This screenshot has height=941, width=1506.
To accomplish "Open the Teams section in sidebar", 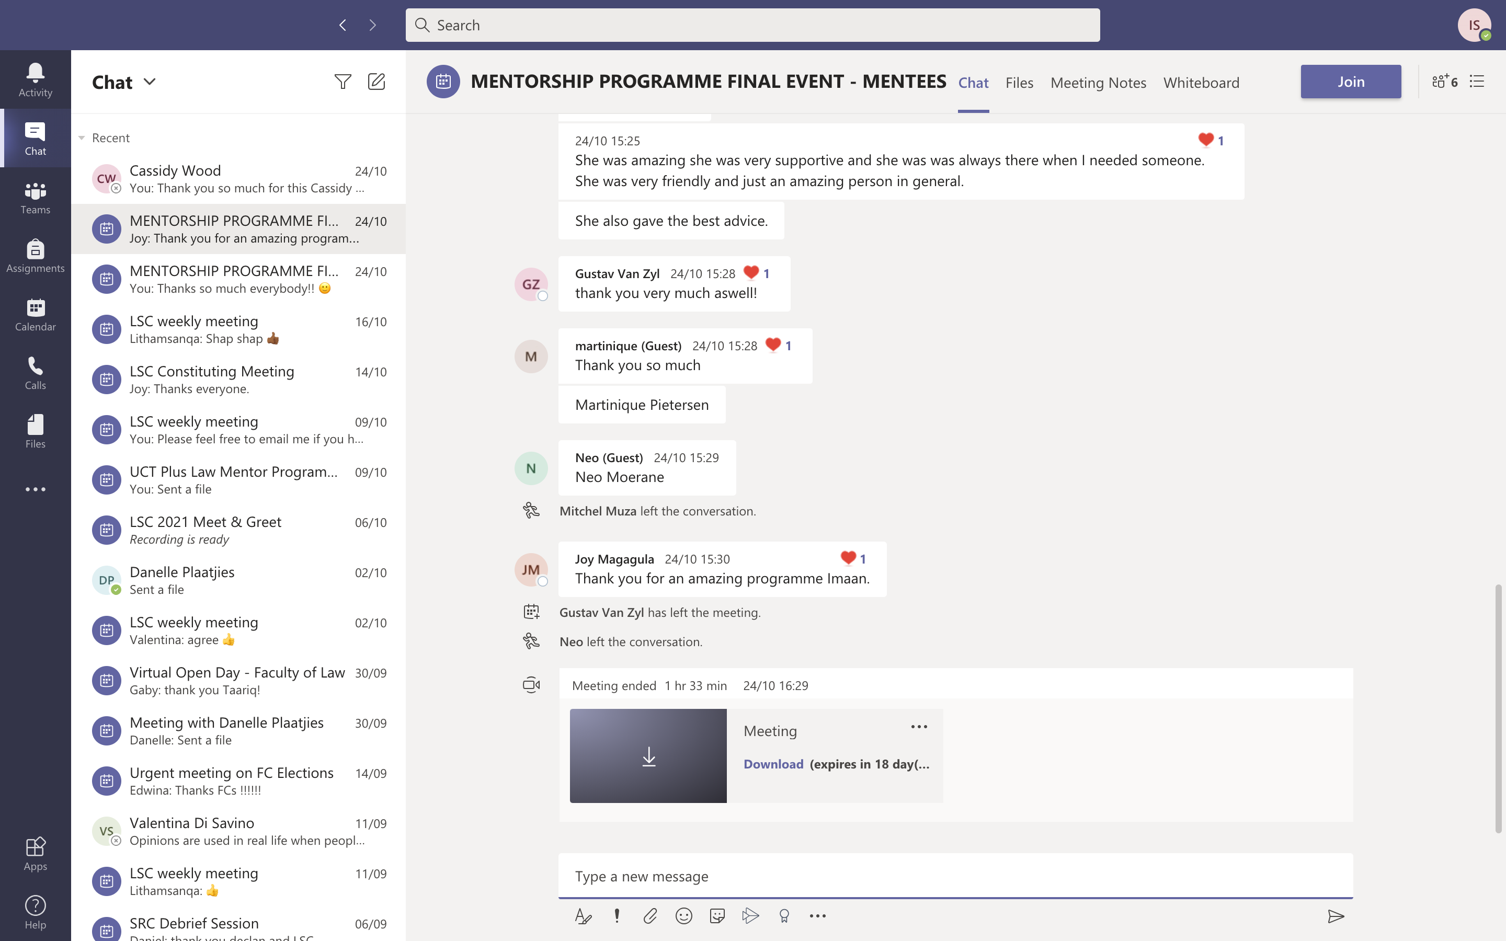I will pyautogui.click(x=35, y=197).
